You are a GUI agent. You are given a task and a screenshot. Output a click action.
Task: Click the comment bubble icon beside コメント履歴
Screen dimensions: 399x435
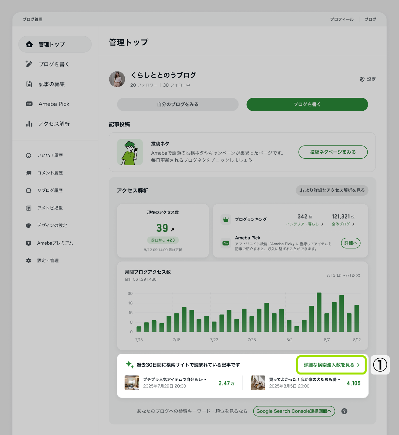[28, 173]
